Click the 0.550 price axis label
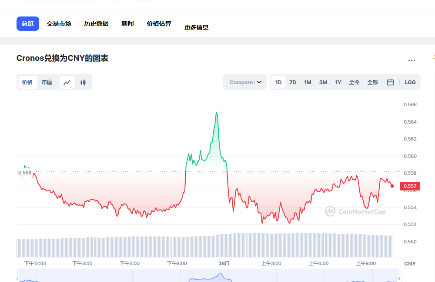 pyautogui.click(x=410, y=242)
